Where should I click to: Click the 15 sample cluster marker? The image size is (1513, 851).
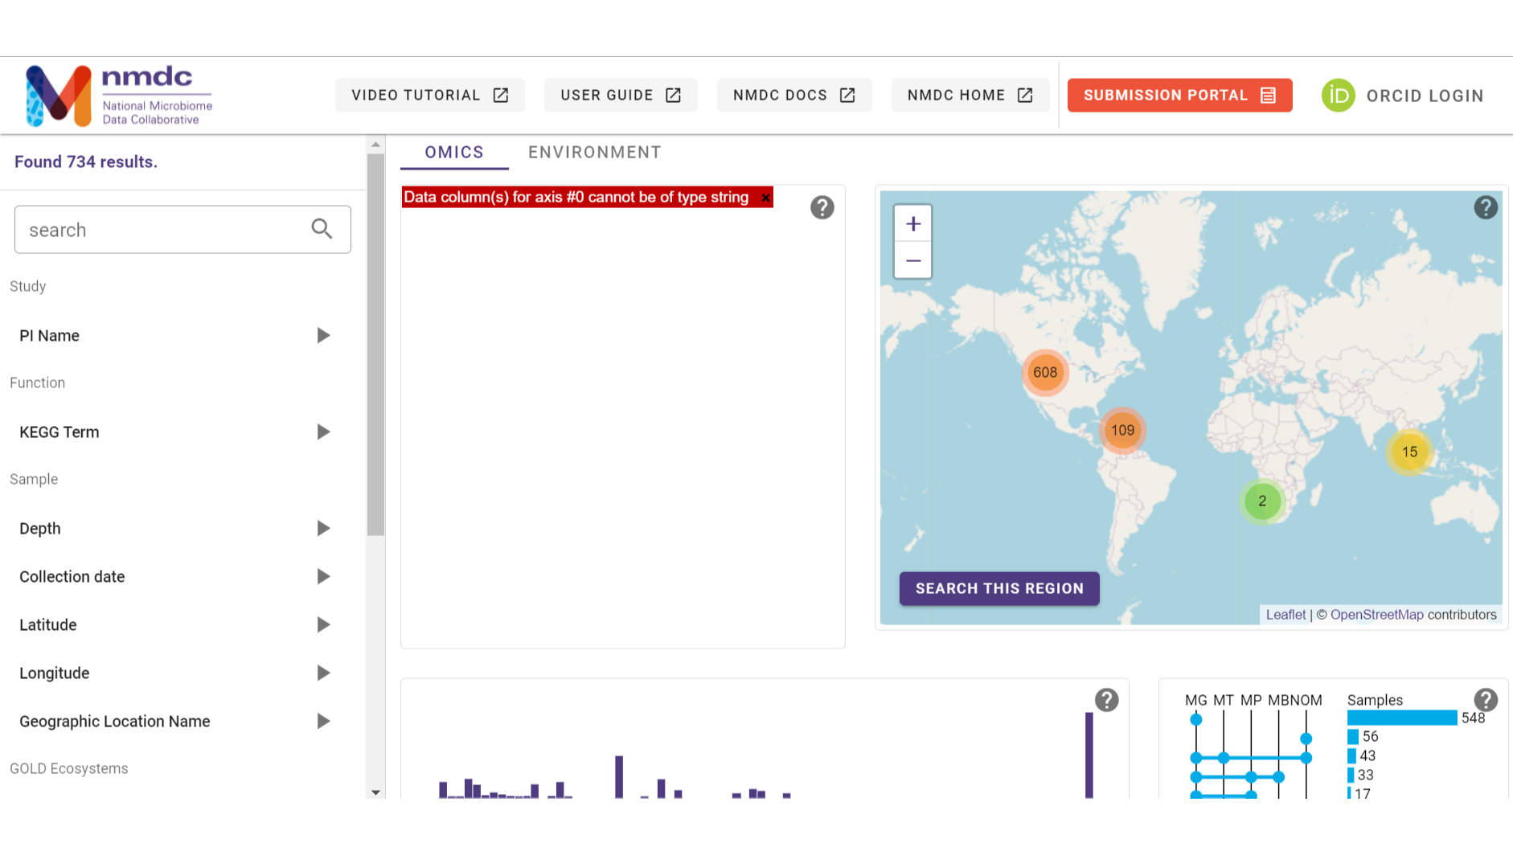(1409, 452)
